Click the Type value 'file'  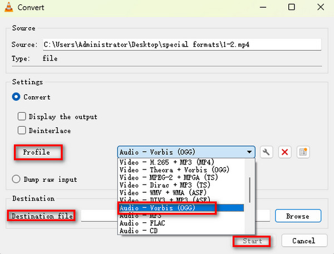50,58
